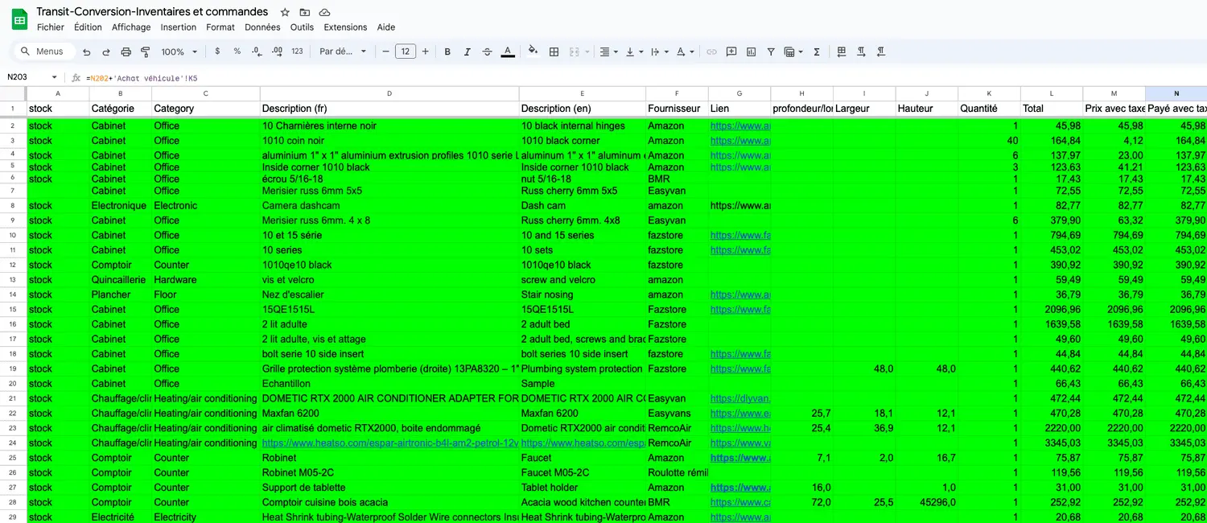1207x523 pixels.
Task: Click the Undo arrow in toolbar
Action: (86, 51)
